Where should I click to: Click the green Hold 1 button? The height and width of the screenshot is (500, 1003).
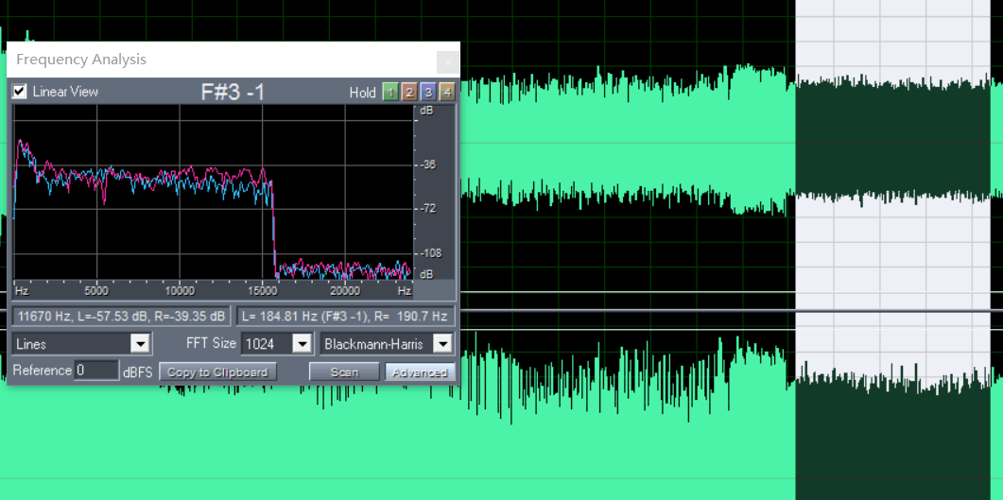(x=389, y=92)
